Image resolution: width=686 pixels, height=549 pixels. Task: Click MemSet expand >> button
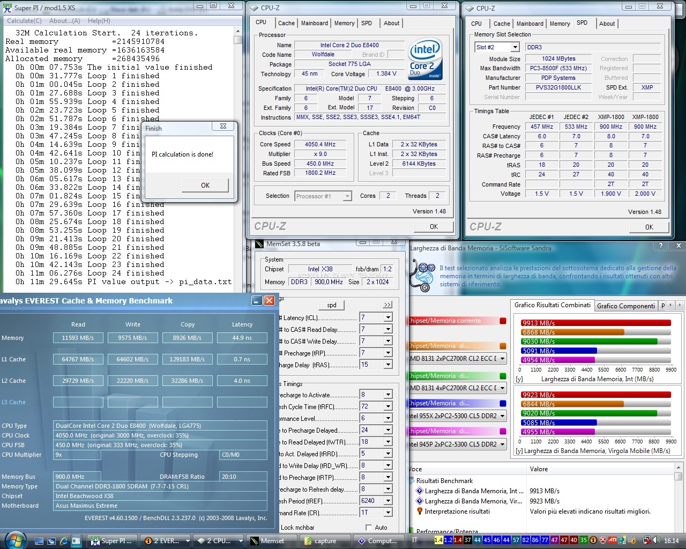click(x=387, y=305)
